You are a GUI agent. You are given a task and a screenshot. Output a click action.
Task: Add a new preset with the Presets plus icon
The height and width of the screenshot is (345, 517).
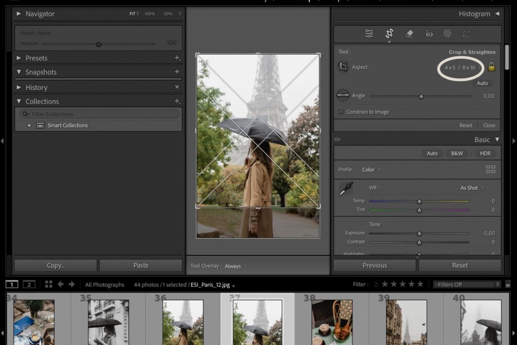pyautogui.click(x=177, y=58)
